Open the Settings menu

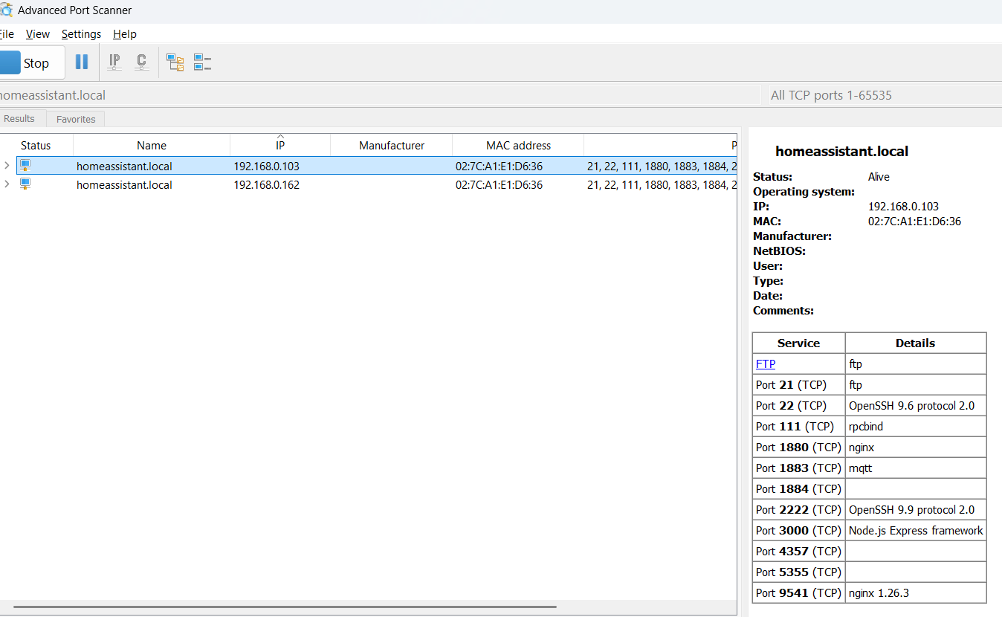81,34
